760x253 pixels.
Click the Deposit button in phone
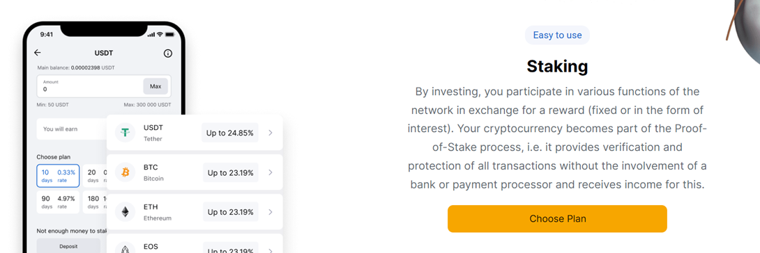(68, 246)
